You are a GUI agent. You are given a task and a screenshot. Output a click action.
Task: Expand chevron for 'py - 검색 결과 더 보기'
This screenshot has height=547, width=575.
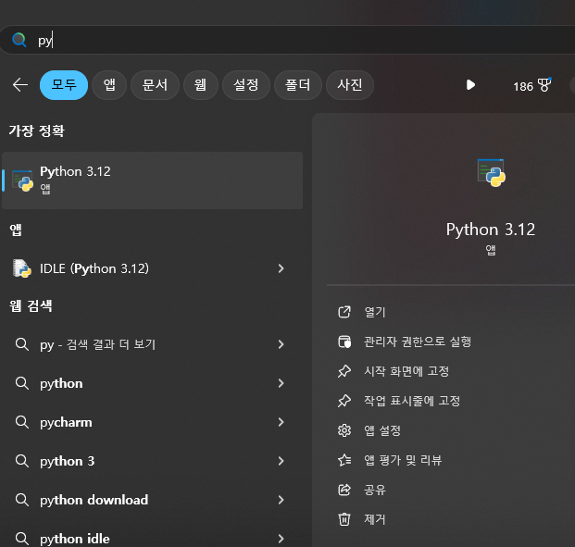(281, 344)
